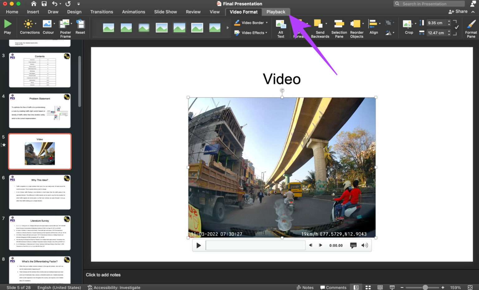Select the Play icon to preview the video
Viewport: 479px width, 290px height.
pyautogui.click(x=7, y=27)
